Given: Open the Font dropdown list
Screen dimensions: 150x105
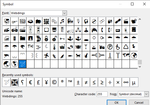Looking at the screenshot, I should pyautogui.click(x=64, y=13).
